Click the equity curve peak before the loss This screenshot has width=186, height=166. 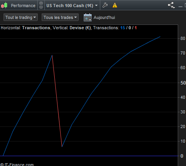click(x=52, y=55)
